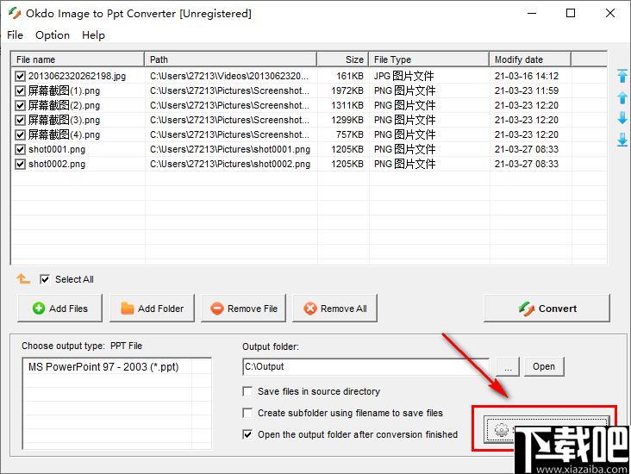Screen dimensions: 631x474
Task: Move selected file down one position
Action: [622, 118]
